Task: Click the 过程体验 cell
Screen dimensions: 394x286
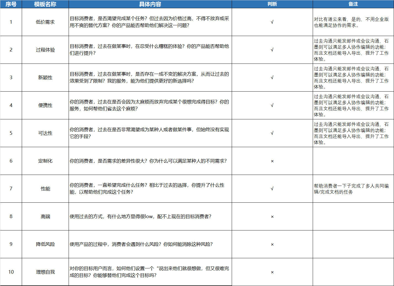Action: [x=45, y=50]
